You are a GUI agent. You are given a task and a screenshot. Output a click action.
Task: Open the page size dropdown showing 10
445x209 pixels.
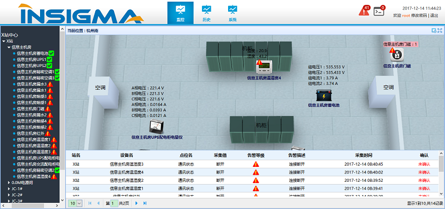[76, 203]
